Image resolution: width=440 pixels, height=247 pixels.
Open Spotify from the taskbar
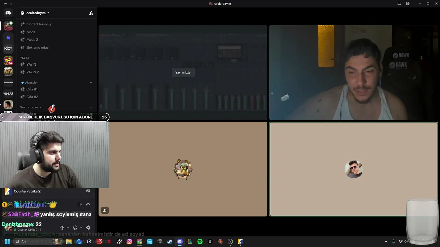click(200, 242)
